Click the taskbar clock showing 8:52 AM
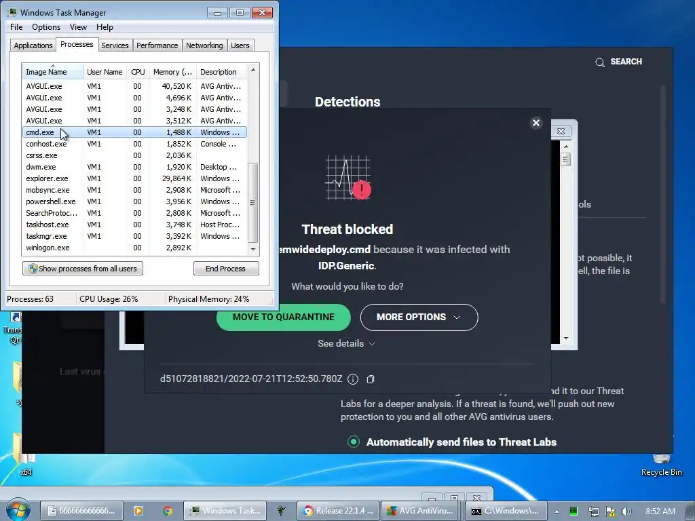The height and width of the screenshot is (521, 695). 660,512
